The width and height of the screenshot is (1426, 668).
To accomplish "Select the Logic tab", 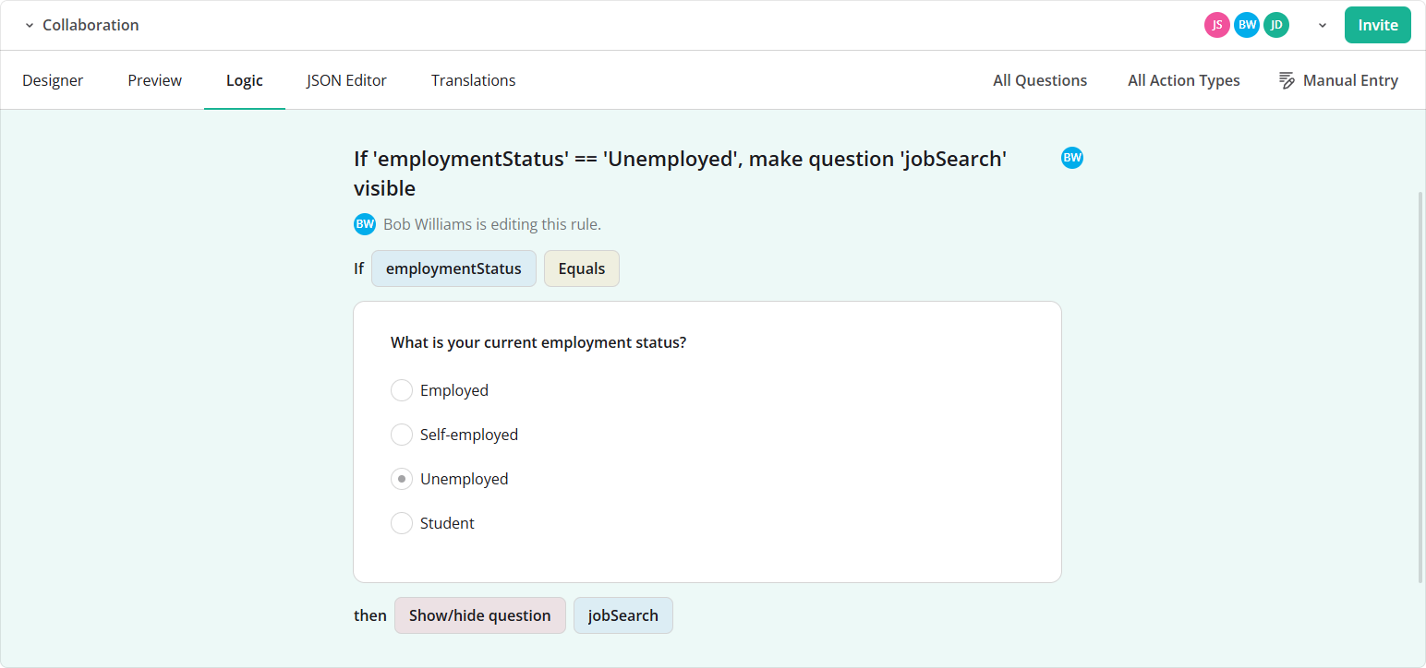I will click(x=245, y=80).
